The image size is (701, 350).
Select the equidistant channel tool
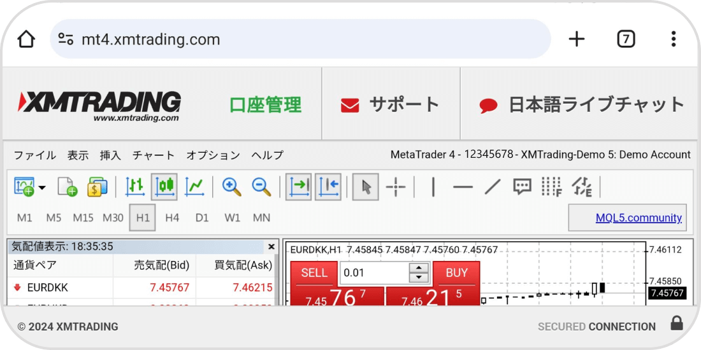[x=582, y=186]
